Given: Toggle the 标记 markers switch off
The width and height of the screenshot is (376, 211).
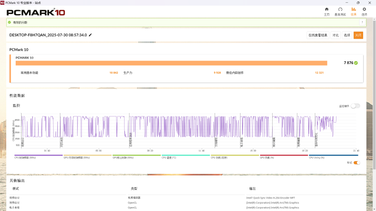Looking at the screenshot, I should point(356,163).
